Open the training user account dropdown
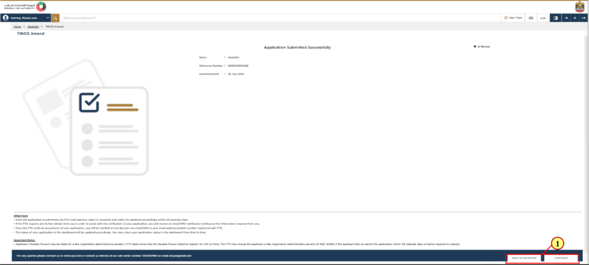Screen dimensions: 589x265 25,18
